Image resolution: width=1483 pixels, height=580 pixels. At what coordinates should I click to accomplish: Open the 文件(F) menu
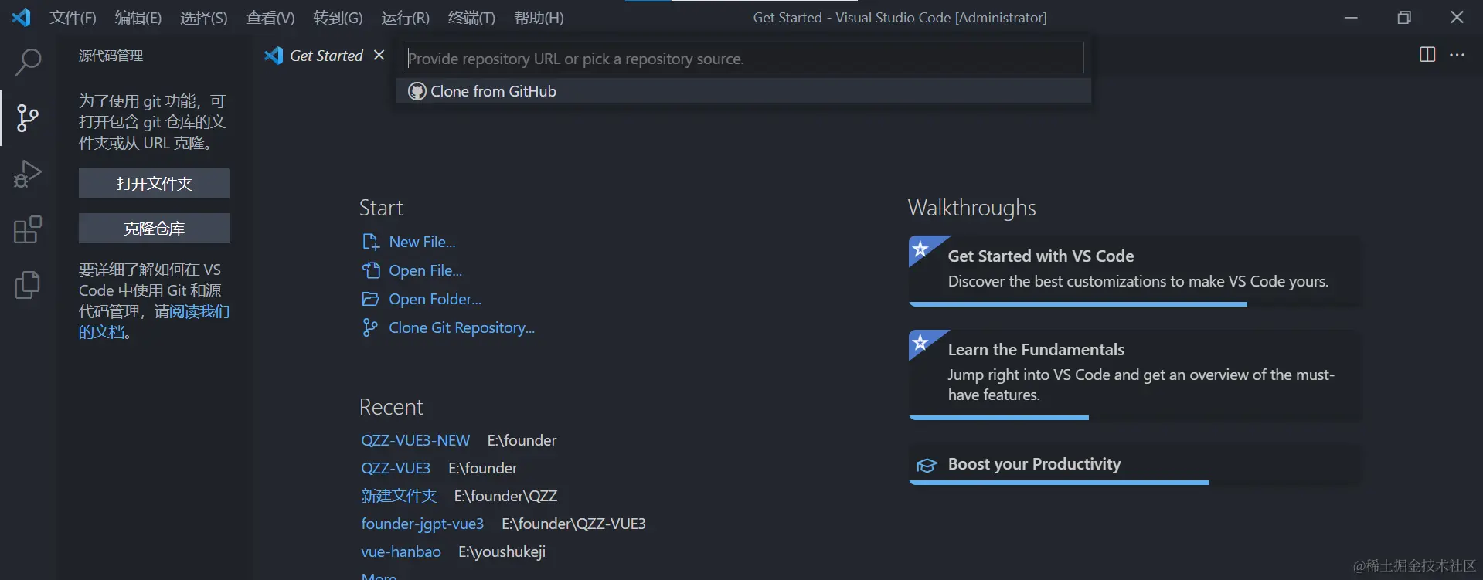tap(73, 18)
